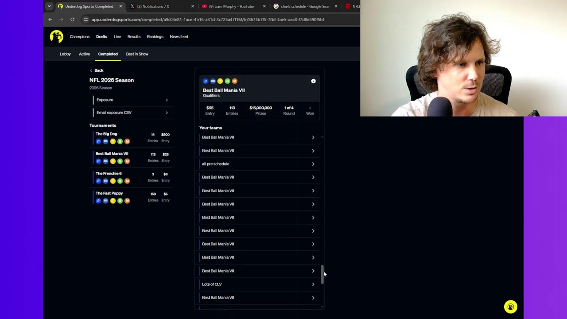Reload the page with refresh icon
The width and height of the screenshot is (567, 319).
click(x=72, y=19)
